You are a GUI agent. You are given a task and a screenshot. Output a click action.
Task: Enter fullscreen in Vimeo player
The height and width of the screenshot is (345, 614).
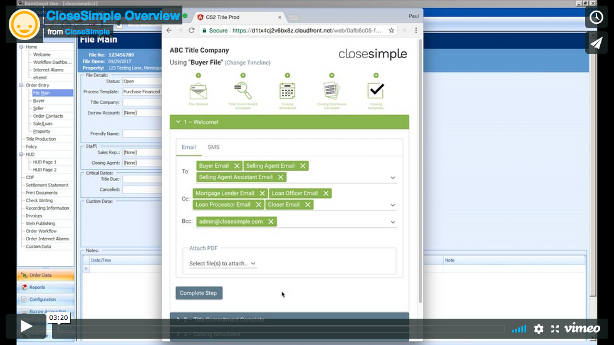pos(555,329)
